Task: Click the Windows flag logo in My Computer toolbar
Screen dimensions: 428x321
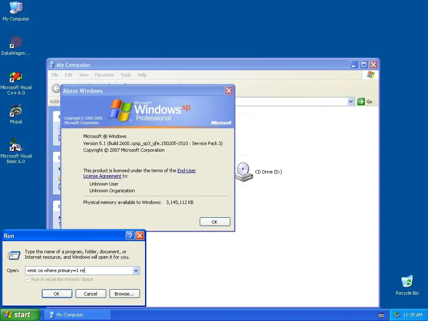Action: [x=370, y=74]
